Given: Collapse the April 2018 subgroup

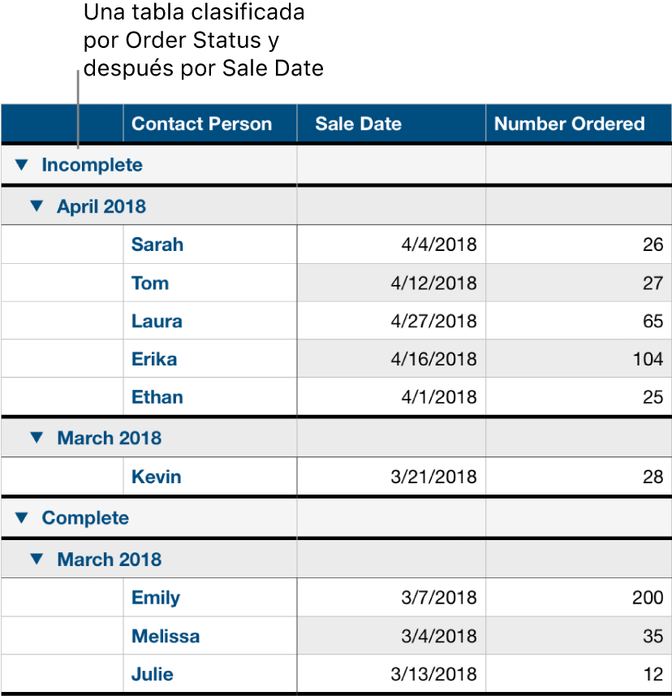Looking at the screenshot, I should pyautogui.click(x=37, y=205).
